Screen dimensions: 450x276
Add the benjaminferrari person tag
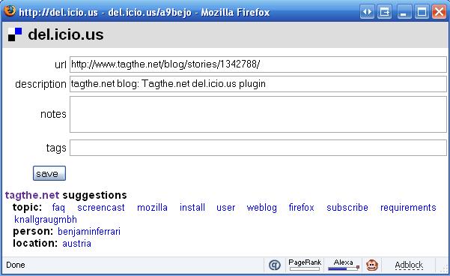(x=89, y=232)
